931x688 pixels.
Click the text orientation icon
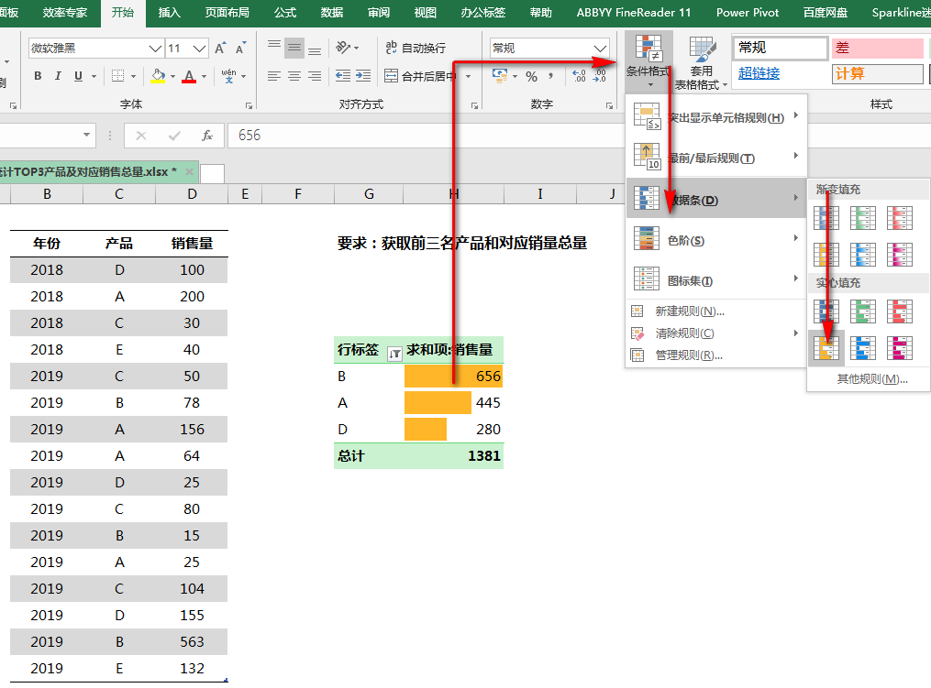point(343,48)
